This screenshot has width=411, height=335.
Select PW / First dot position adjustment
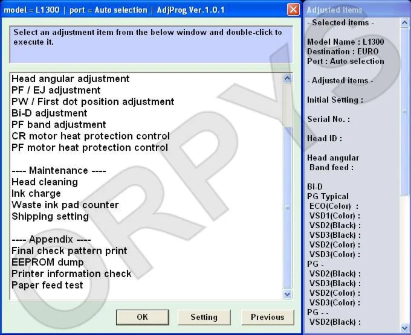[93, 102]
